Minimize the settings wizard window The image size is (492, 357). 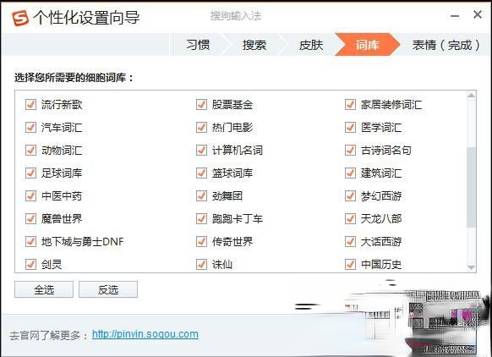pos(455,16)
